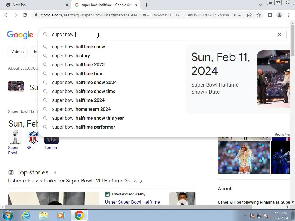The width and height of the screenshot is (295, 221).
Task: Open the Windows Start button
Action: point(8,215)
